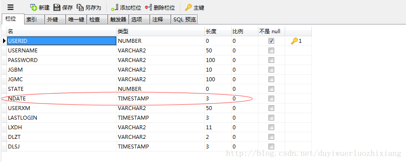The image size is (406, 162).
Task: Select the LASTLOGIN field name cell
Action: coord(62,118)
